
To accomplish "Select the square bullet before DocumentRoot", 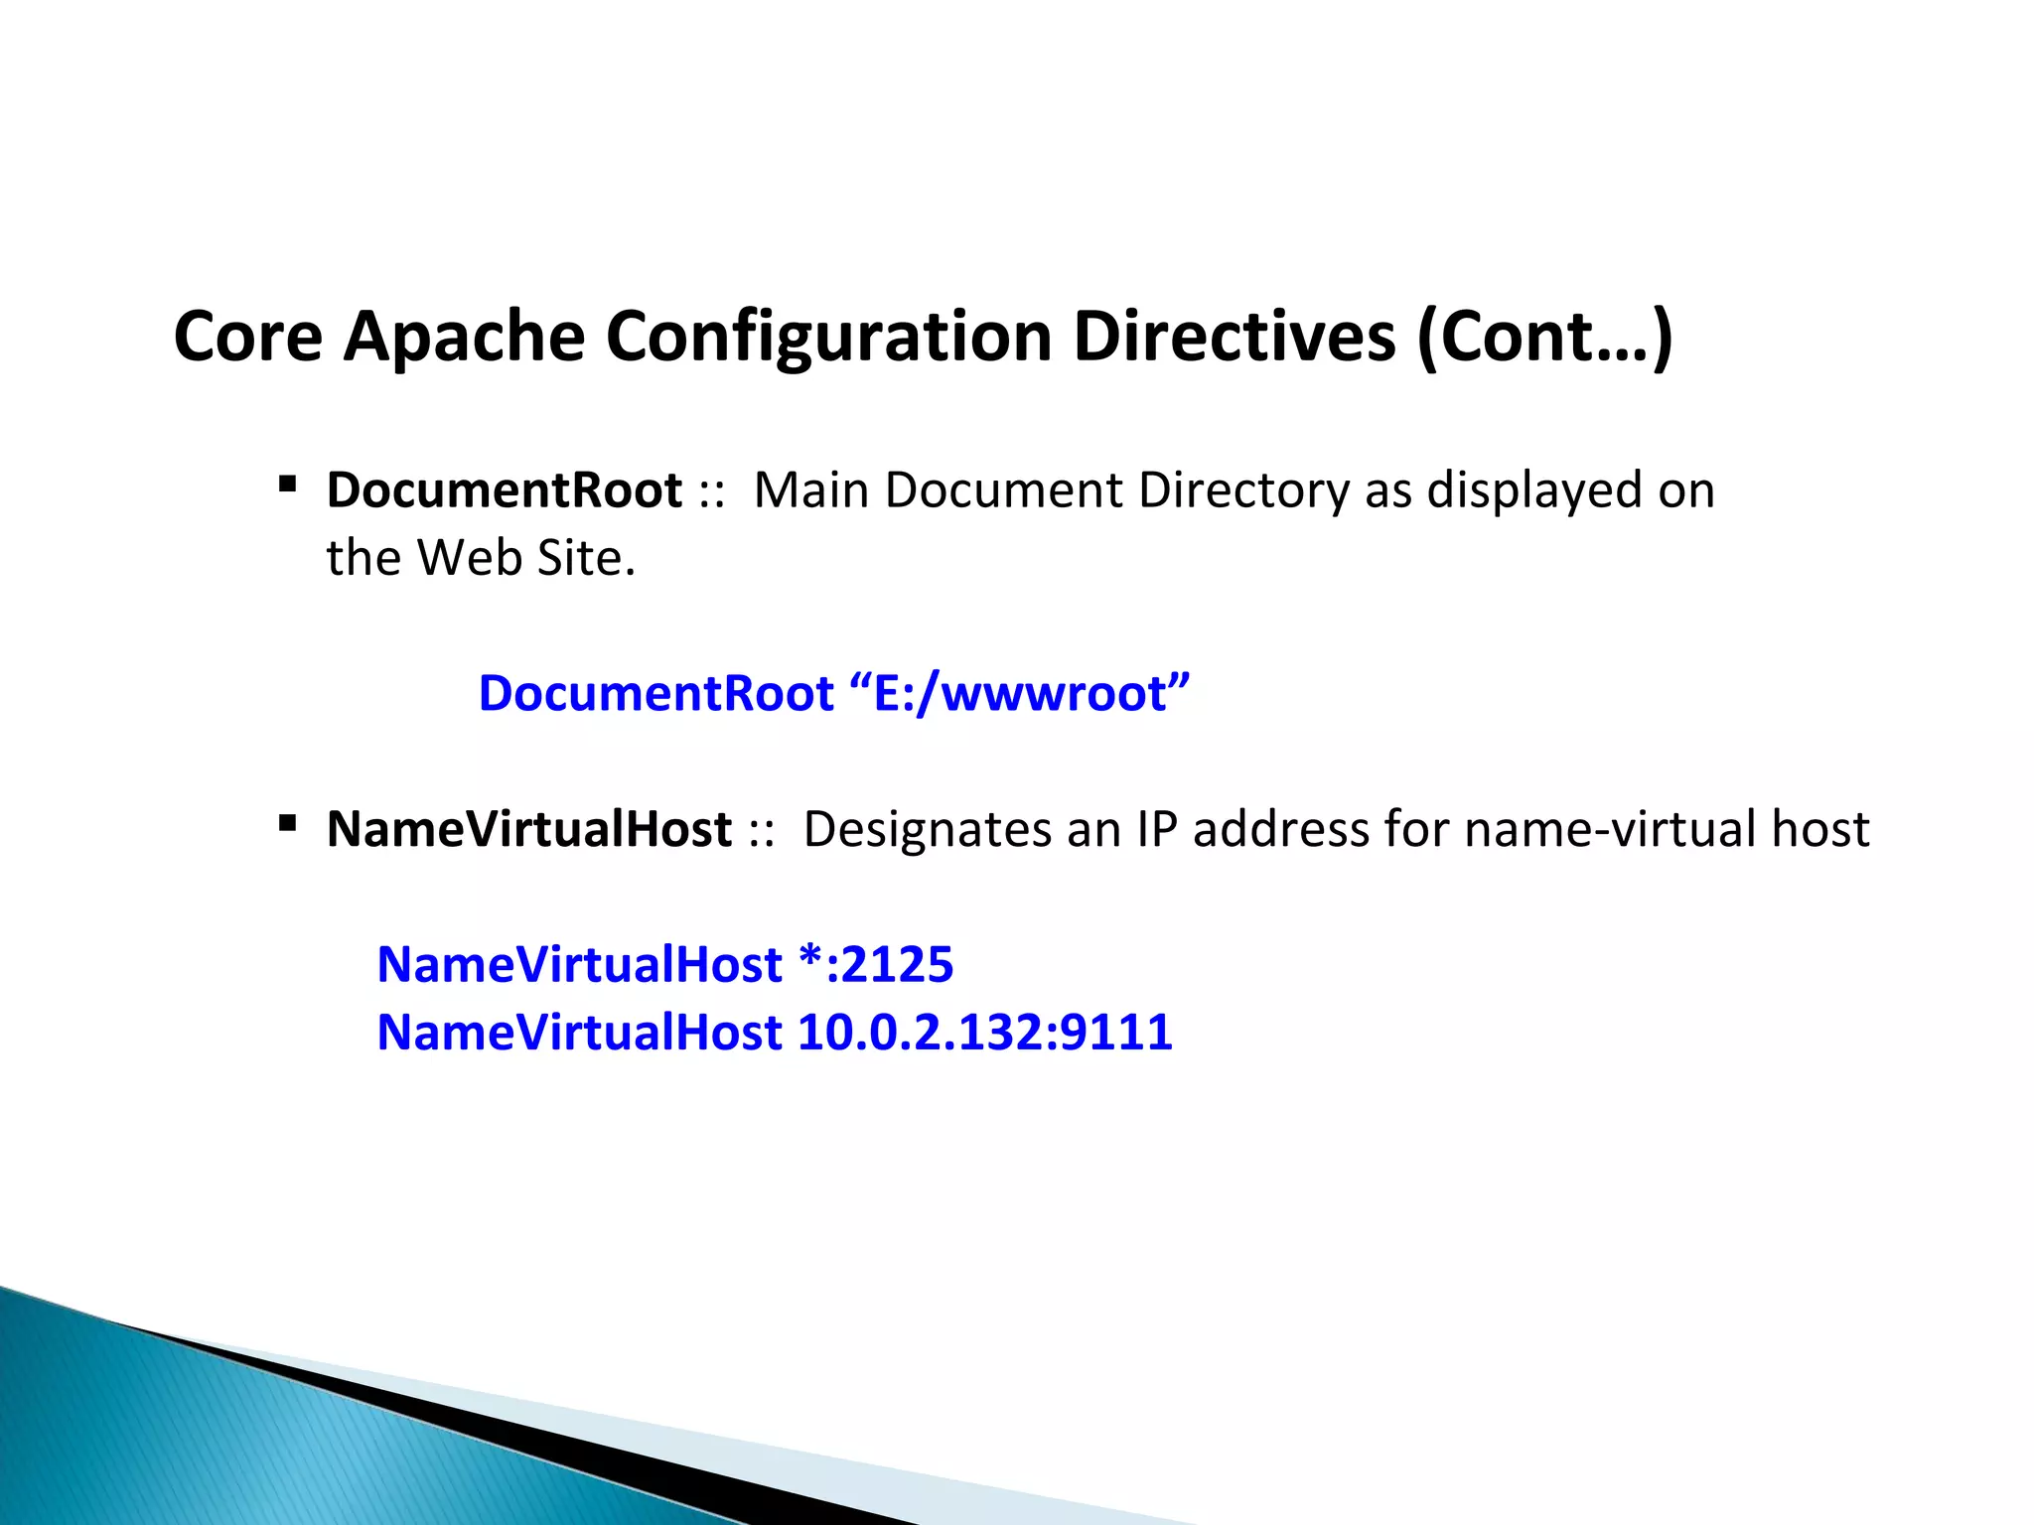I will [x=288, y=485].
